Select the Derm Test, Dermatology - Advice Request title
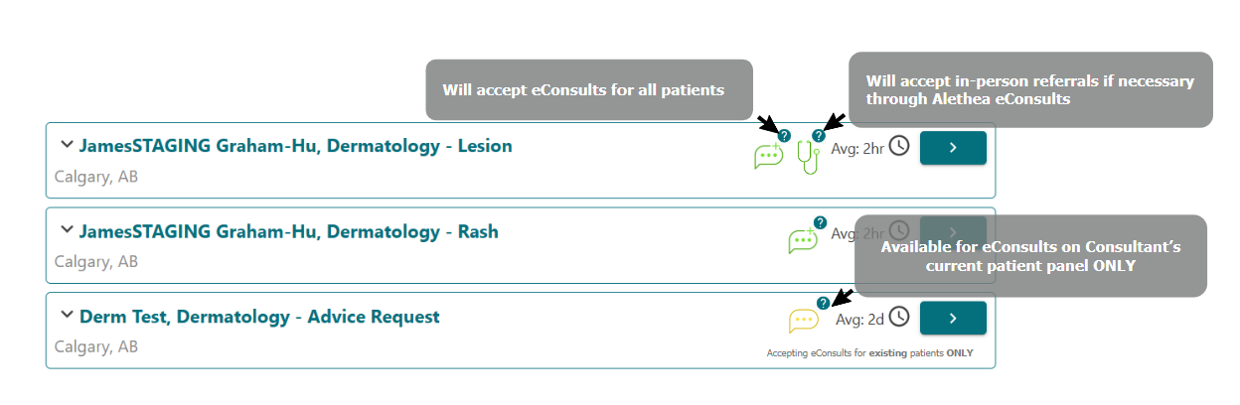Screen dimensions: 1240x405 pyautogui.click(x=259, y=318)
